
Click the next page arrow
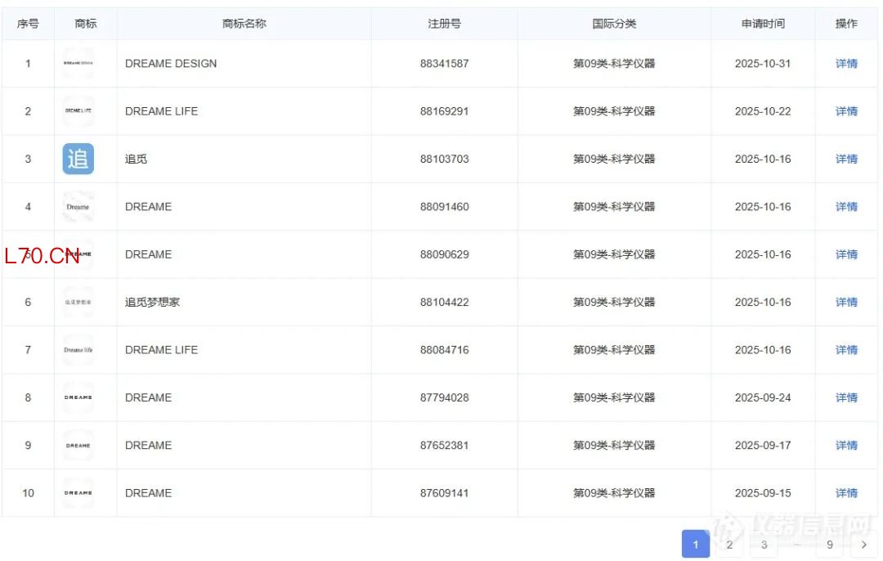click(863, 545)
